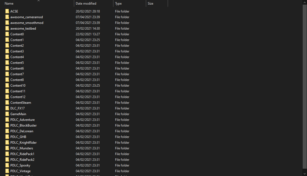Click the sort arrow above Name column
Screen dimensions: 307x176
tap(38, 1)
